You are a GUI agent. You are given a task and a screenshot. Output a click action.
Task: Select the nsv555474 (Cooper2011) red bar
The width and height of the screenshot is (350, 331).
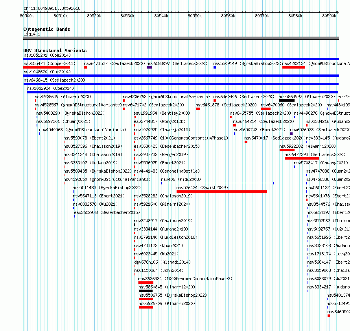(x=47, y=67)
